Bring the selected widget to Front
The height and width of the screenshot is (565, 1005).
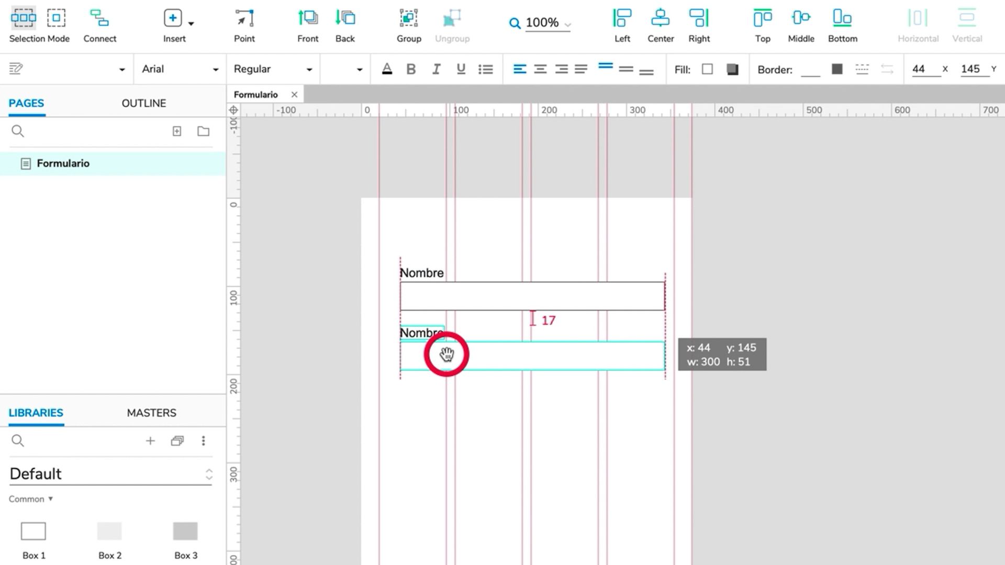coord(308,19)
